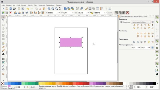Toggle move patterns with object
This screenshot has height=90, width=160.
pos(127,13)
